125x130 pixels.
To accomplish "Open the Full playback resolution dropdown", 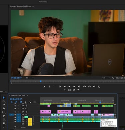I will [106, 78].
